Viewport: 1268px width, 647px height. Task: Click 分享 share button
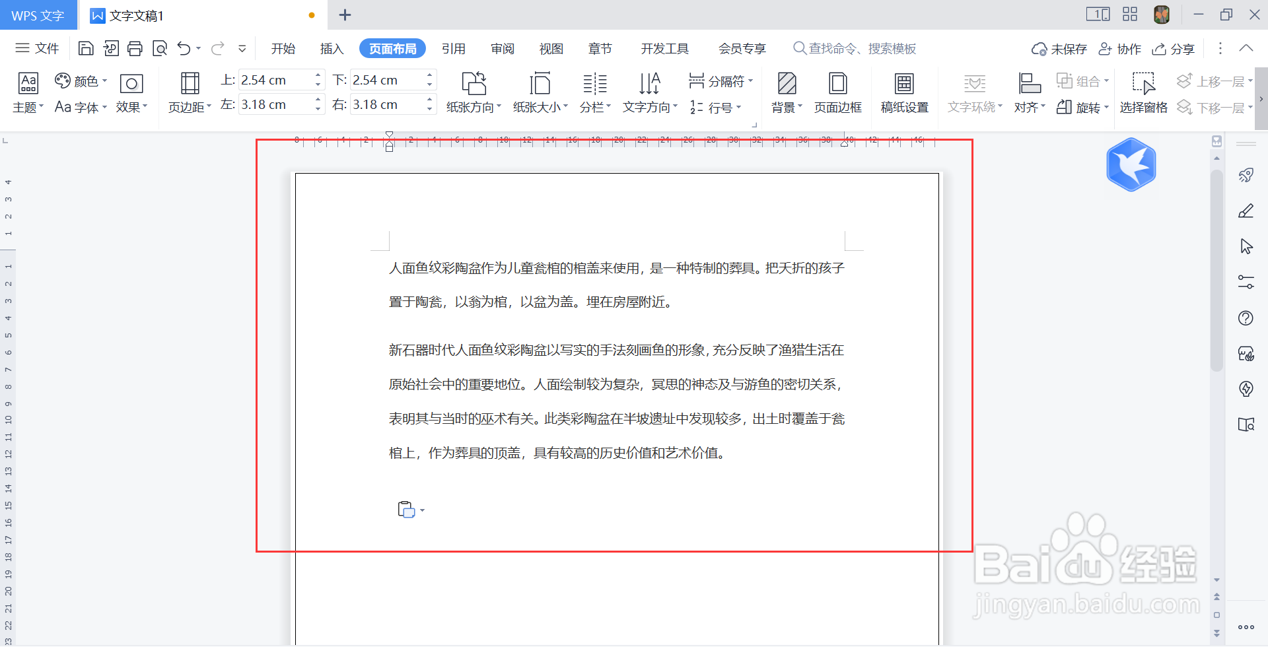click(1174, 49)
